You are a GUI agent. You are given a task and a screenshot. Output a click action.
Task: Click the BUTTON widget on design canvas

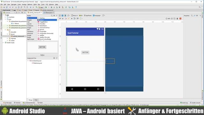tap(85, 52)
